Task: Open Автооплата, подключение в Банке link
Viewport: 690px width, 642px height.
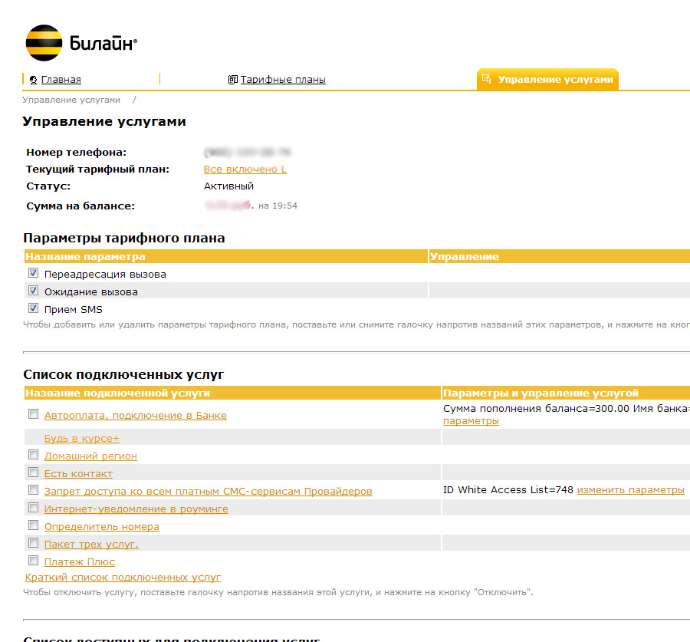Action: [x=136, y=415]
